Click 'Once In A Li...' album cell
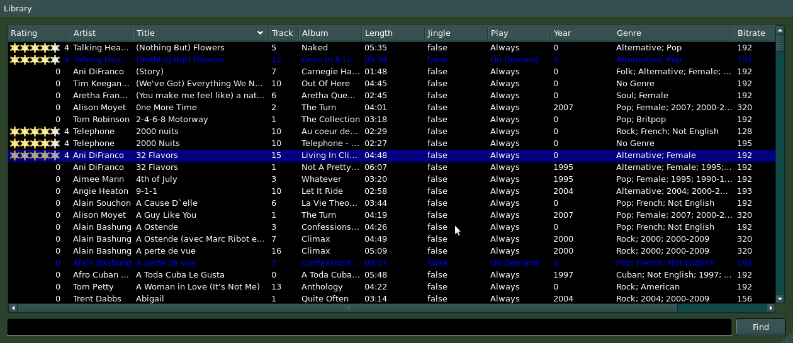The height and width of the screenshot is (343, 793). pyautogui.click(x=330, y=60)
